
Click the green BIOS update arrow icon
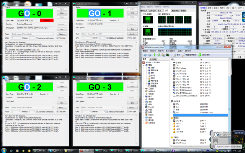200,55
